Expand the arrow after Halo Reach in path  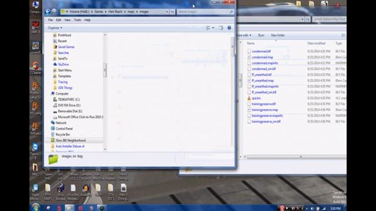[125, 12]
